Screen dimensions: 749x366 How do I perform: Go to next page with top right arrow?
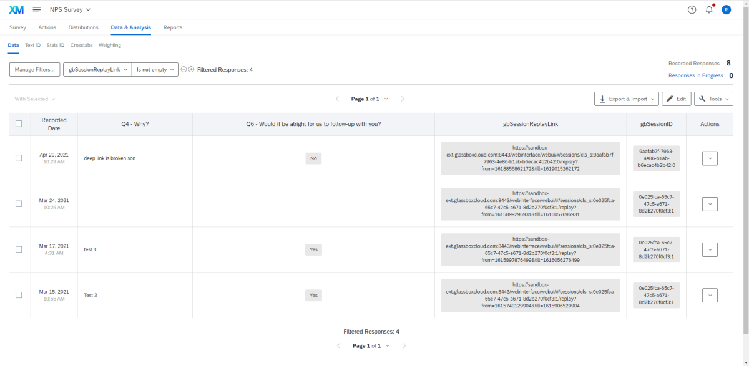403,99
